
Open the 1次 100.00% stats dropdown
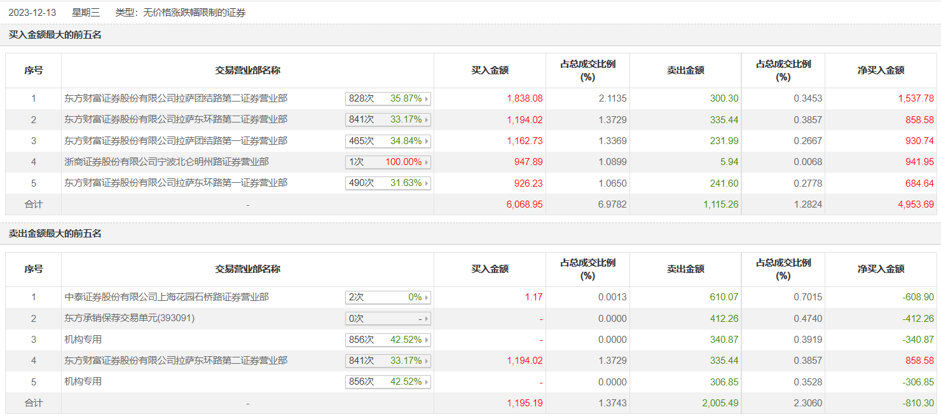[x=427, y=163]
